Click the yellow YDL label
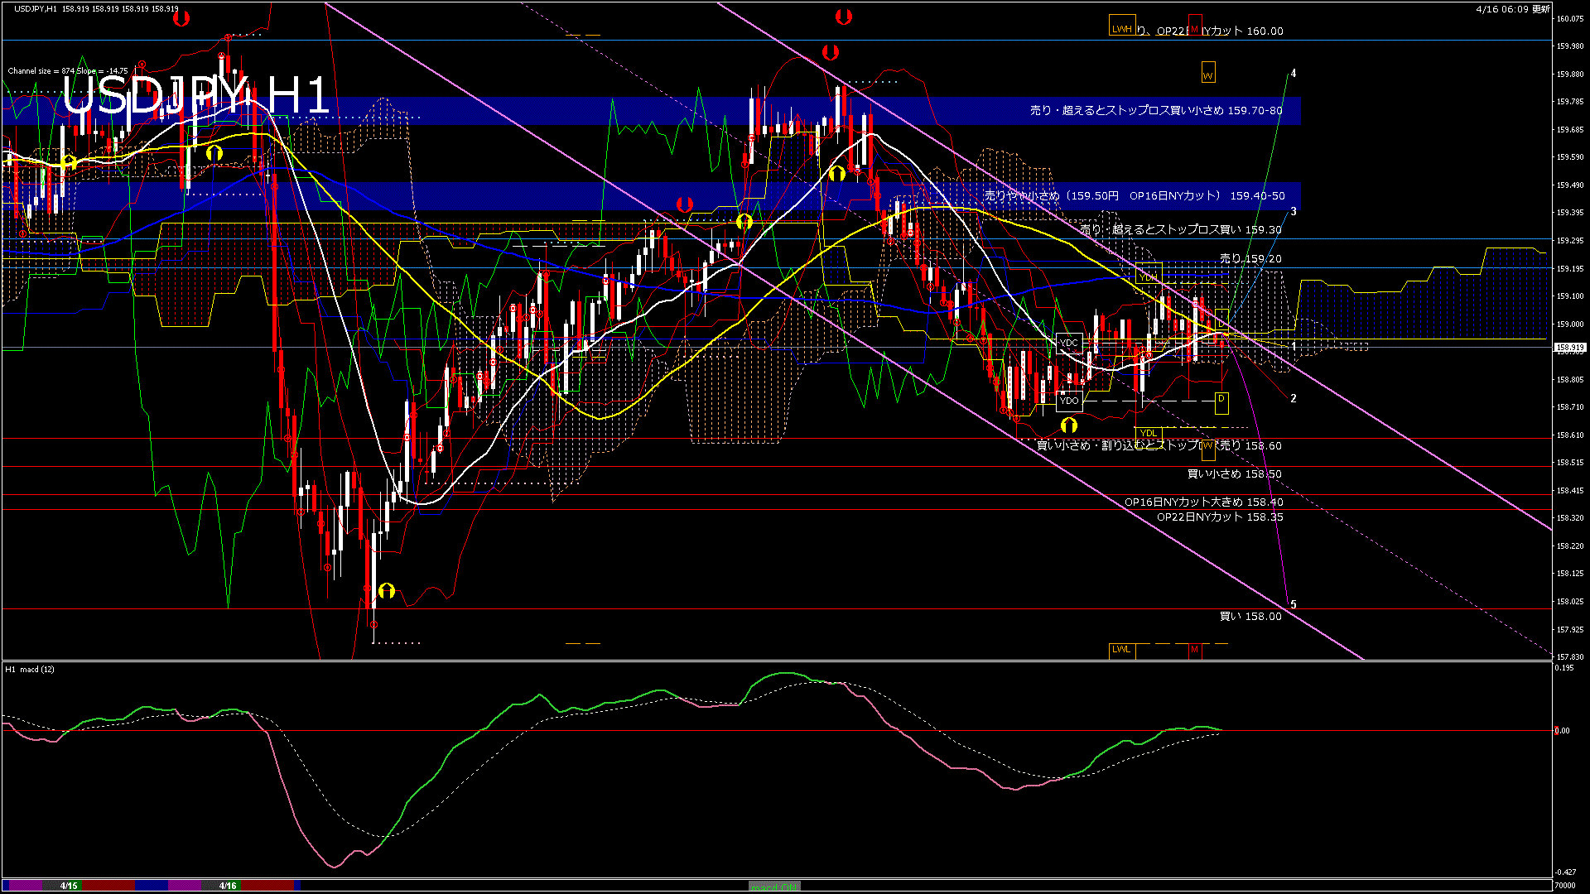1590x894 pixels. [1148, 433]
